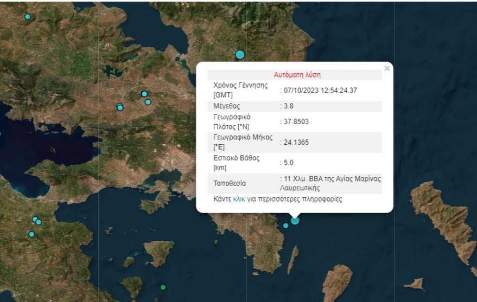Click the magnitude value 3.8
The image size is (477, 302).
coord(289,106)
